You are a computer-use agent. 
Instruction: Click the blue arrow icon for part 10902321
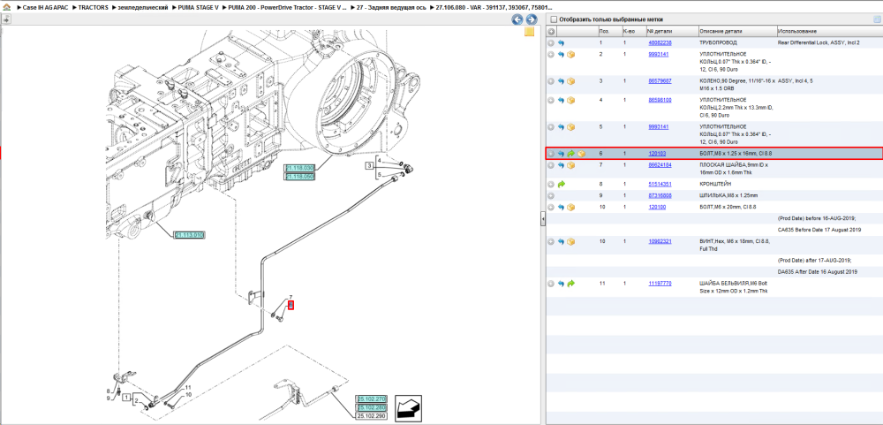click(561, 241)
